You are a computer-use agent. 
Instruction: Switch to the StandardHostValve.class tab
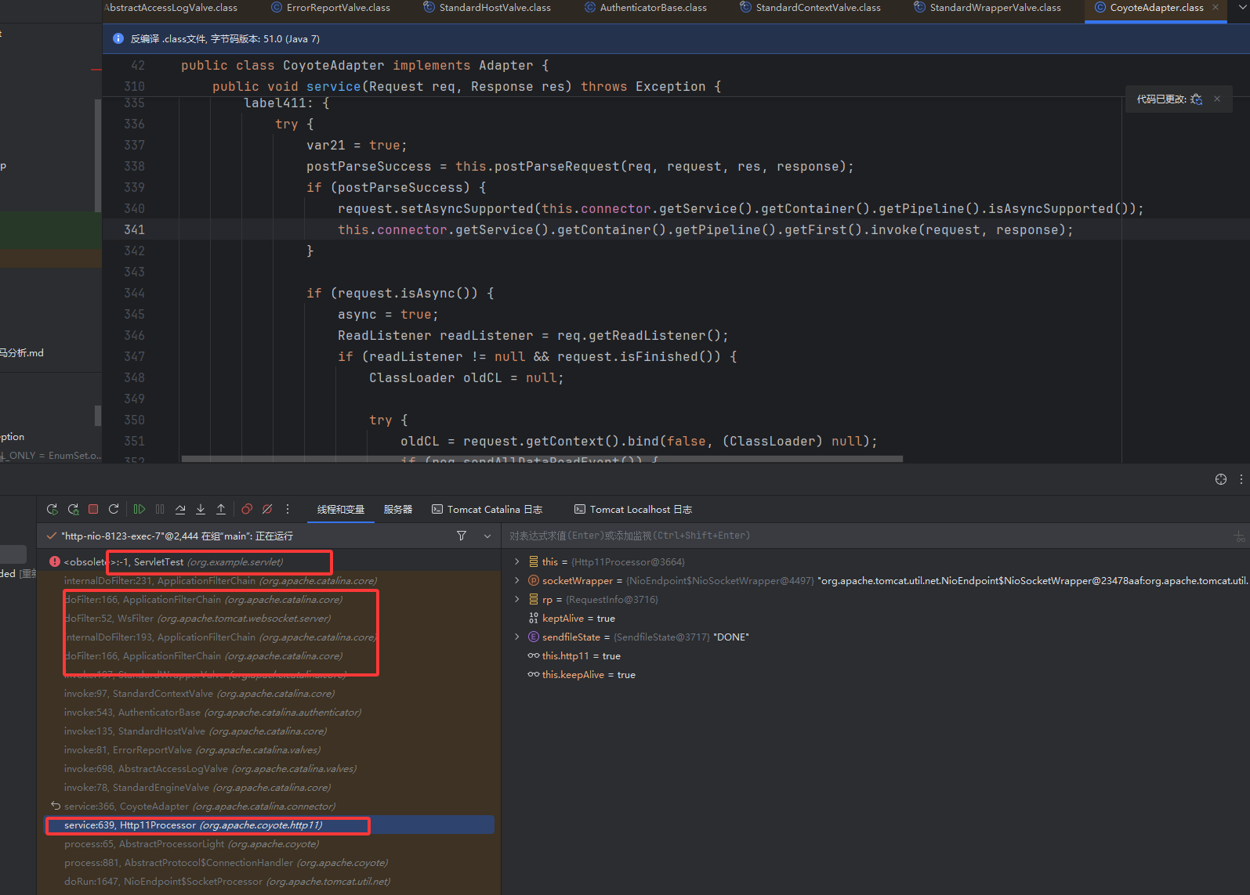click(x=494, y=8)
